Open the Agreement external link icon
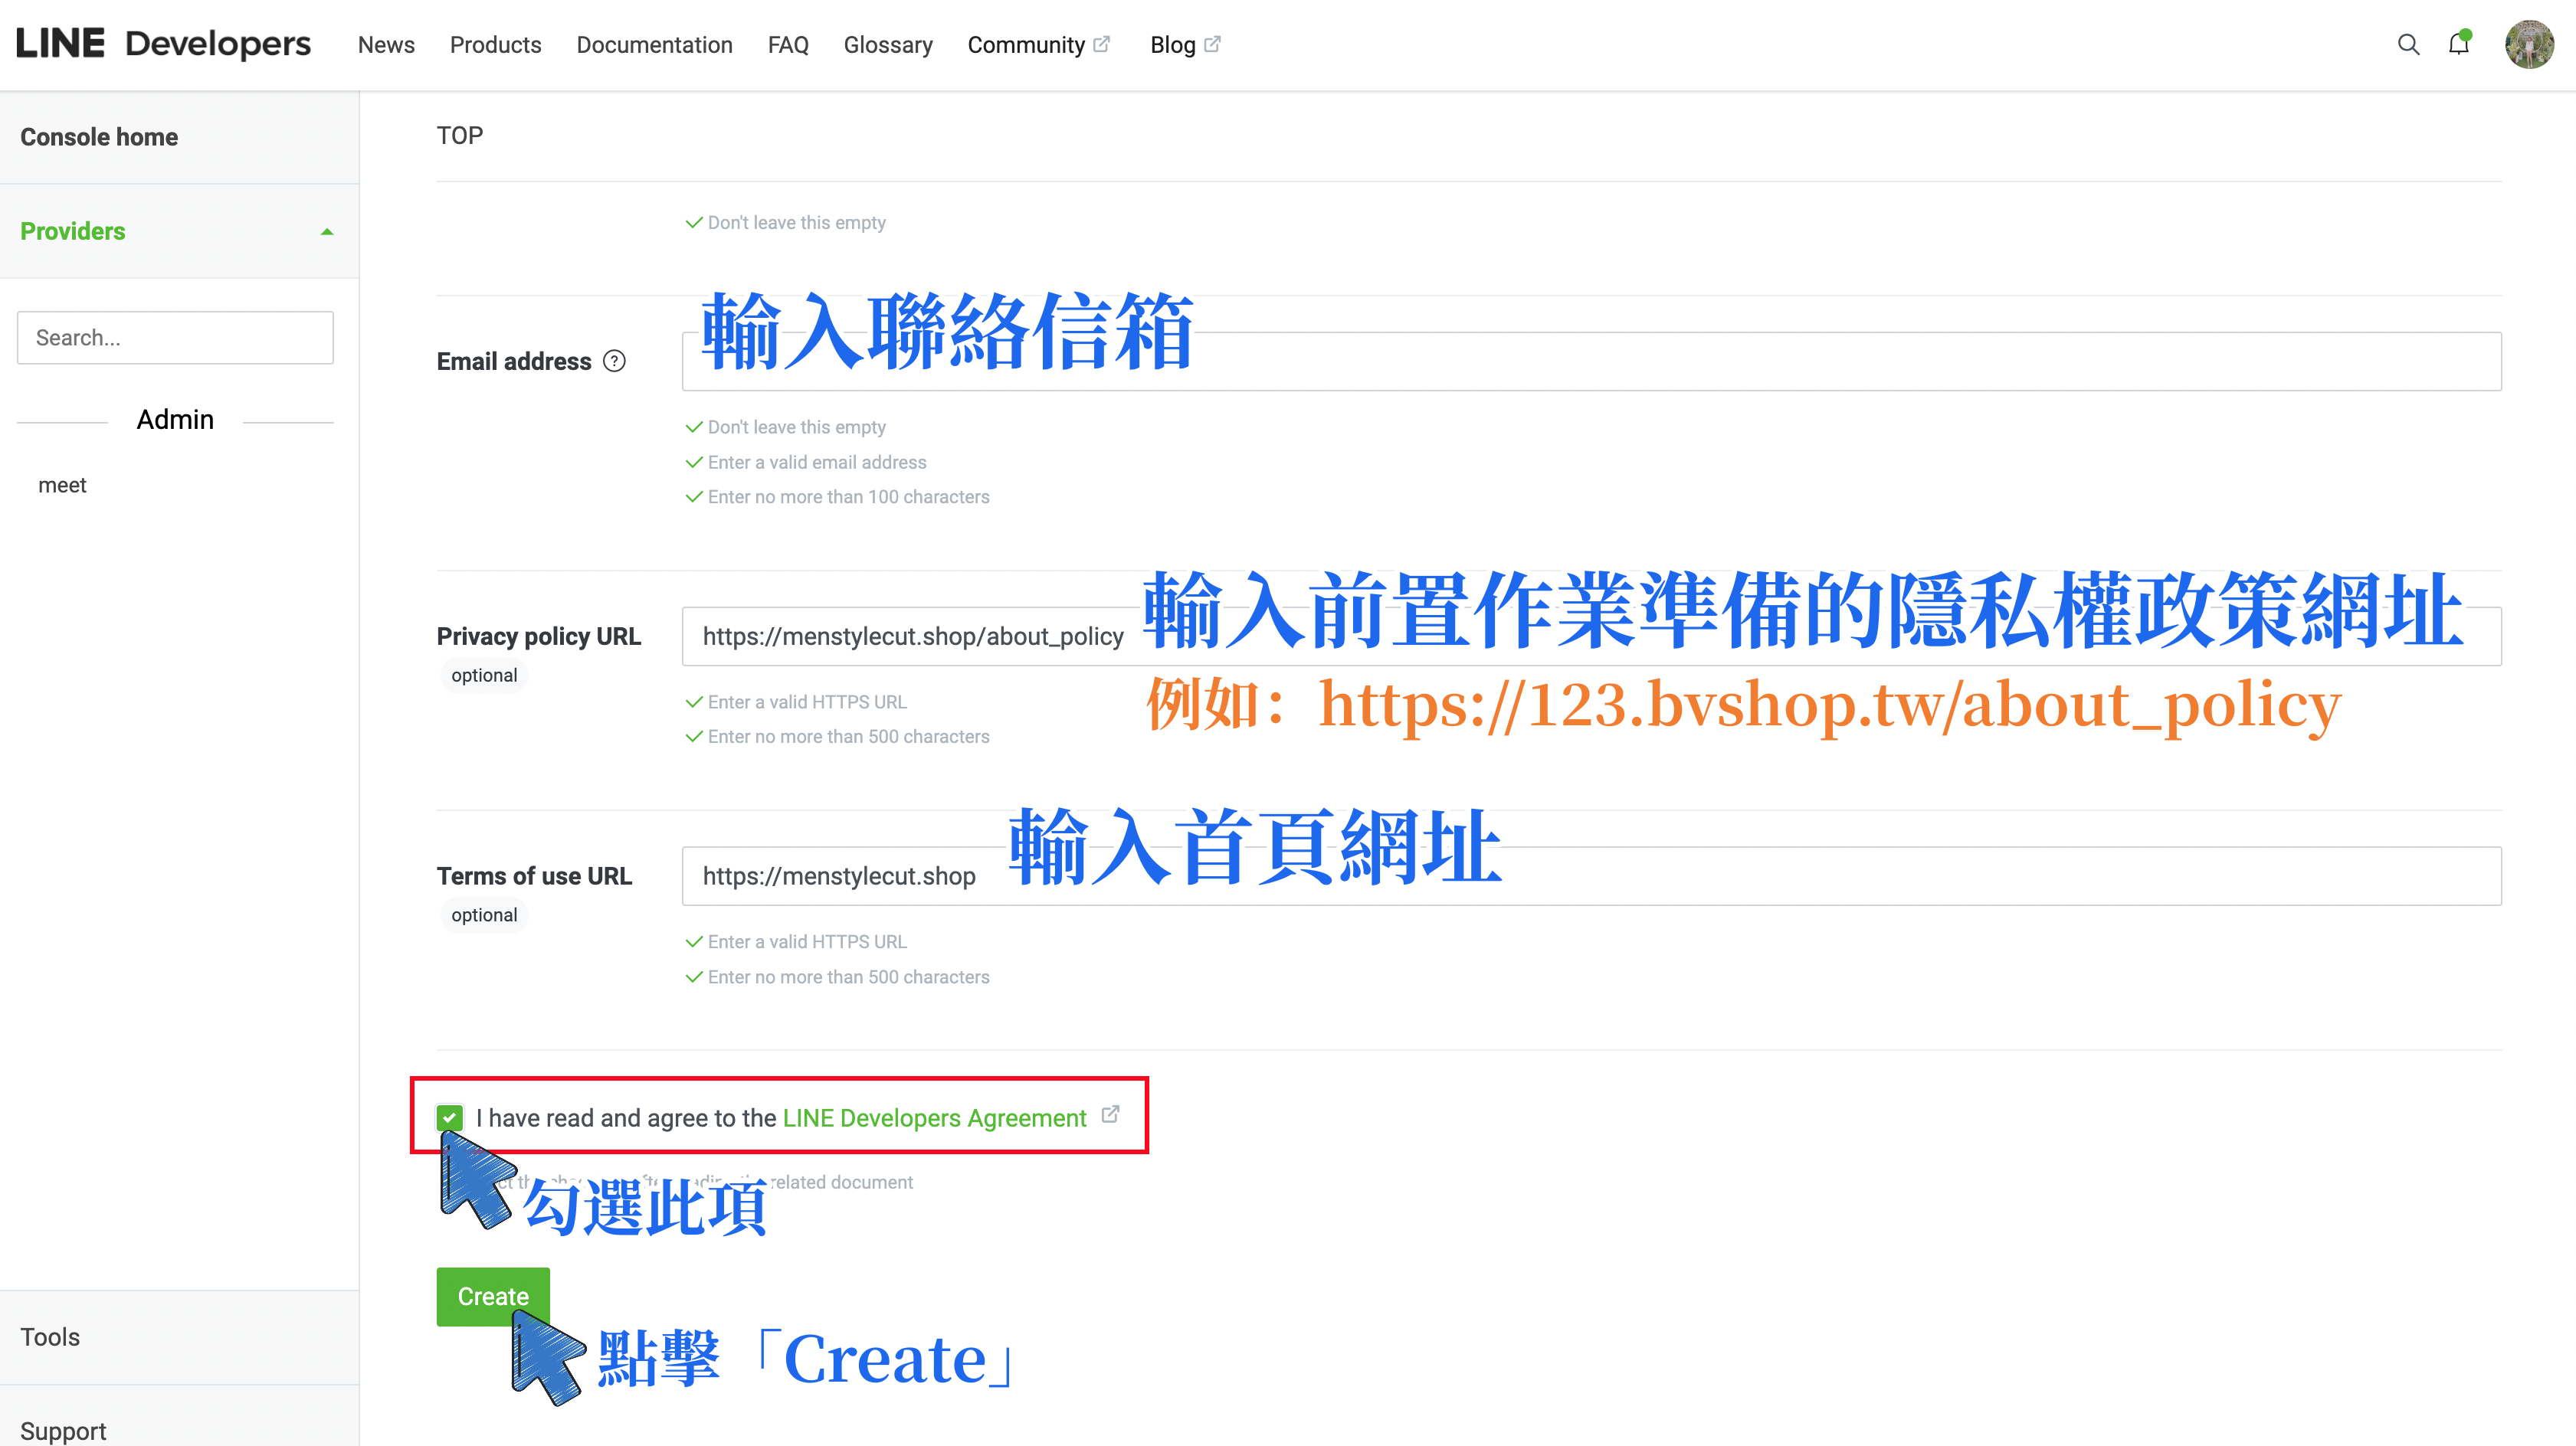This screenshot has height=1446, width=2576. pyautogui.click(x=1110, y=1114)
